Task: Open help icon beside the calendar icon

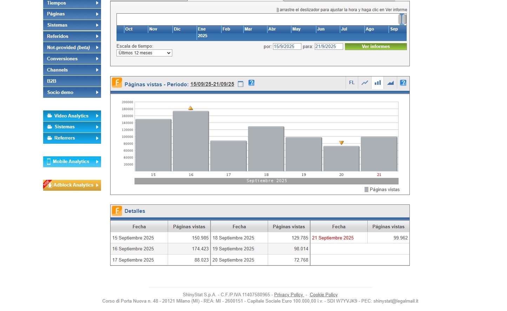Action: [x=251, y=83]
